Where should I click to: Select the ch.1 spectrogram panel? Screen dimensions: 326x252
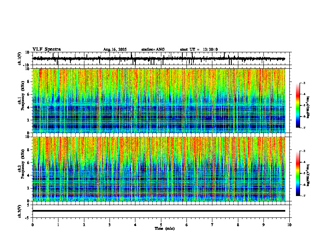pos(159,100)
